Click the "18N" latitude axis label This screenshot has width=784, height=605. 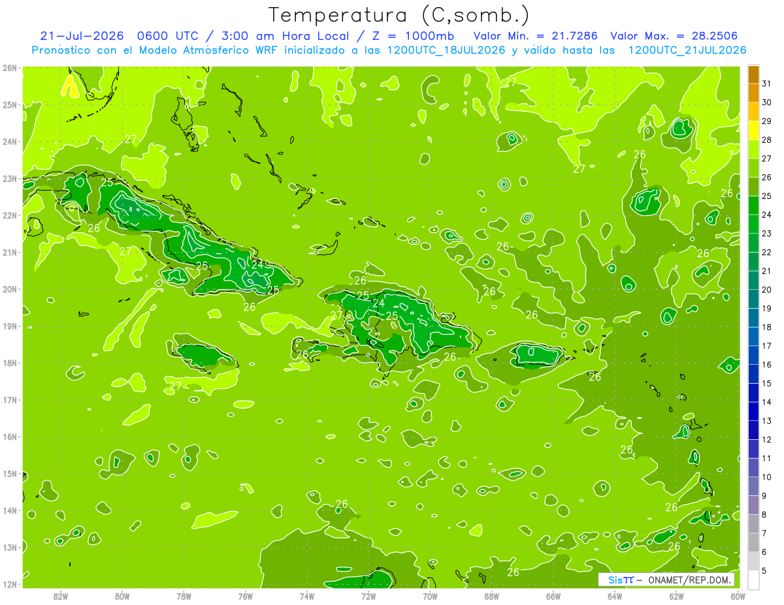point(10,363)
